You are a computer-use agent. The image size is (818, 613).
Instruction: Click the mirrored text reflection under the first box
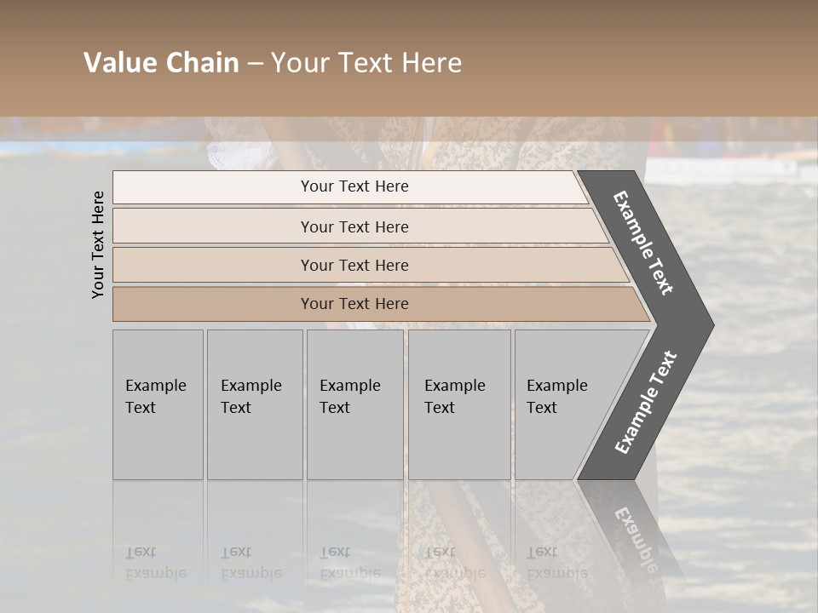tap(156, 563)
